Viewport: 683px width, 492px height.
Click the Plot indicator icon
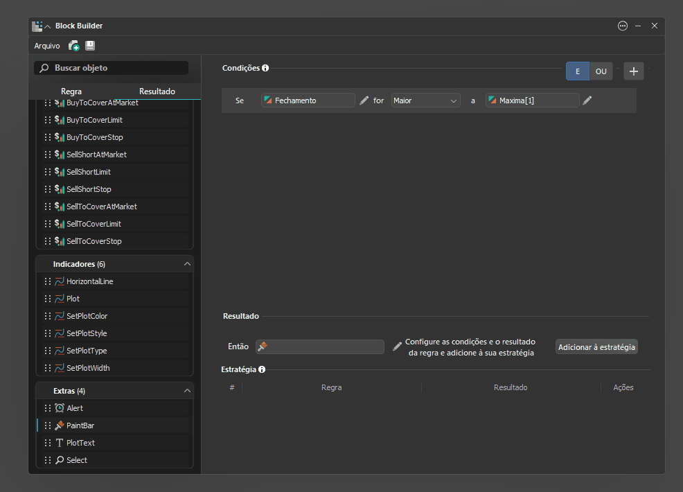click(x=60, y=299)
